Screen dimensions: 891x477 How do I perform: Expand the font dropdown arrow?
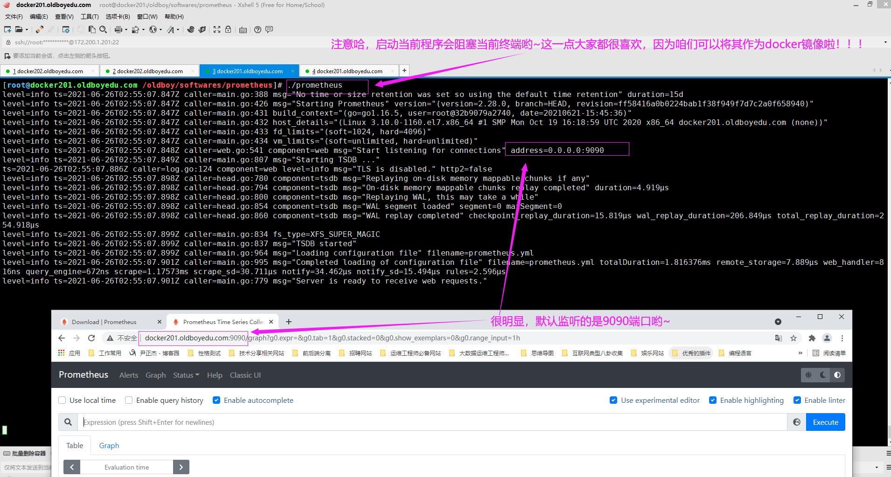[178, 29]
